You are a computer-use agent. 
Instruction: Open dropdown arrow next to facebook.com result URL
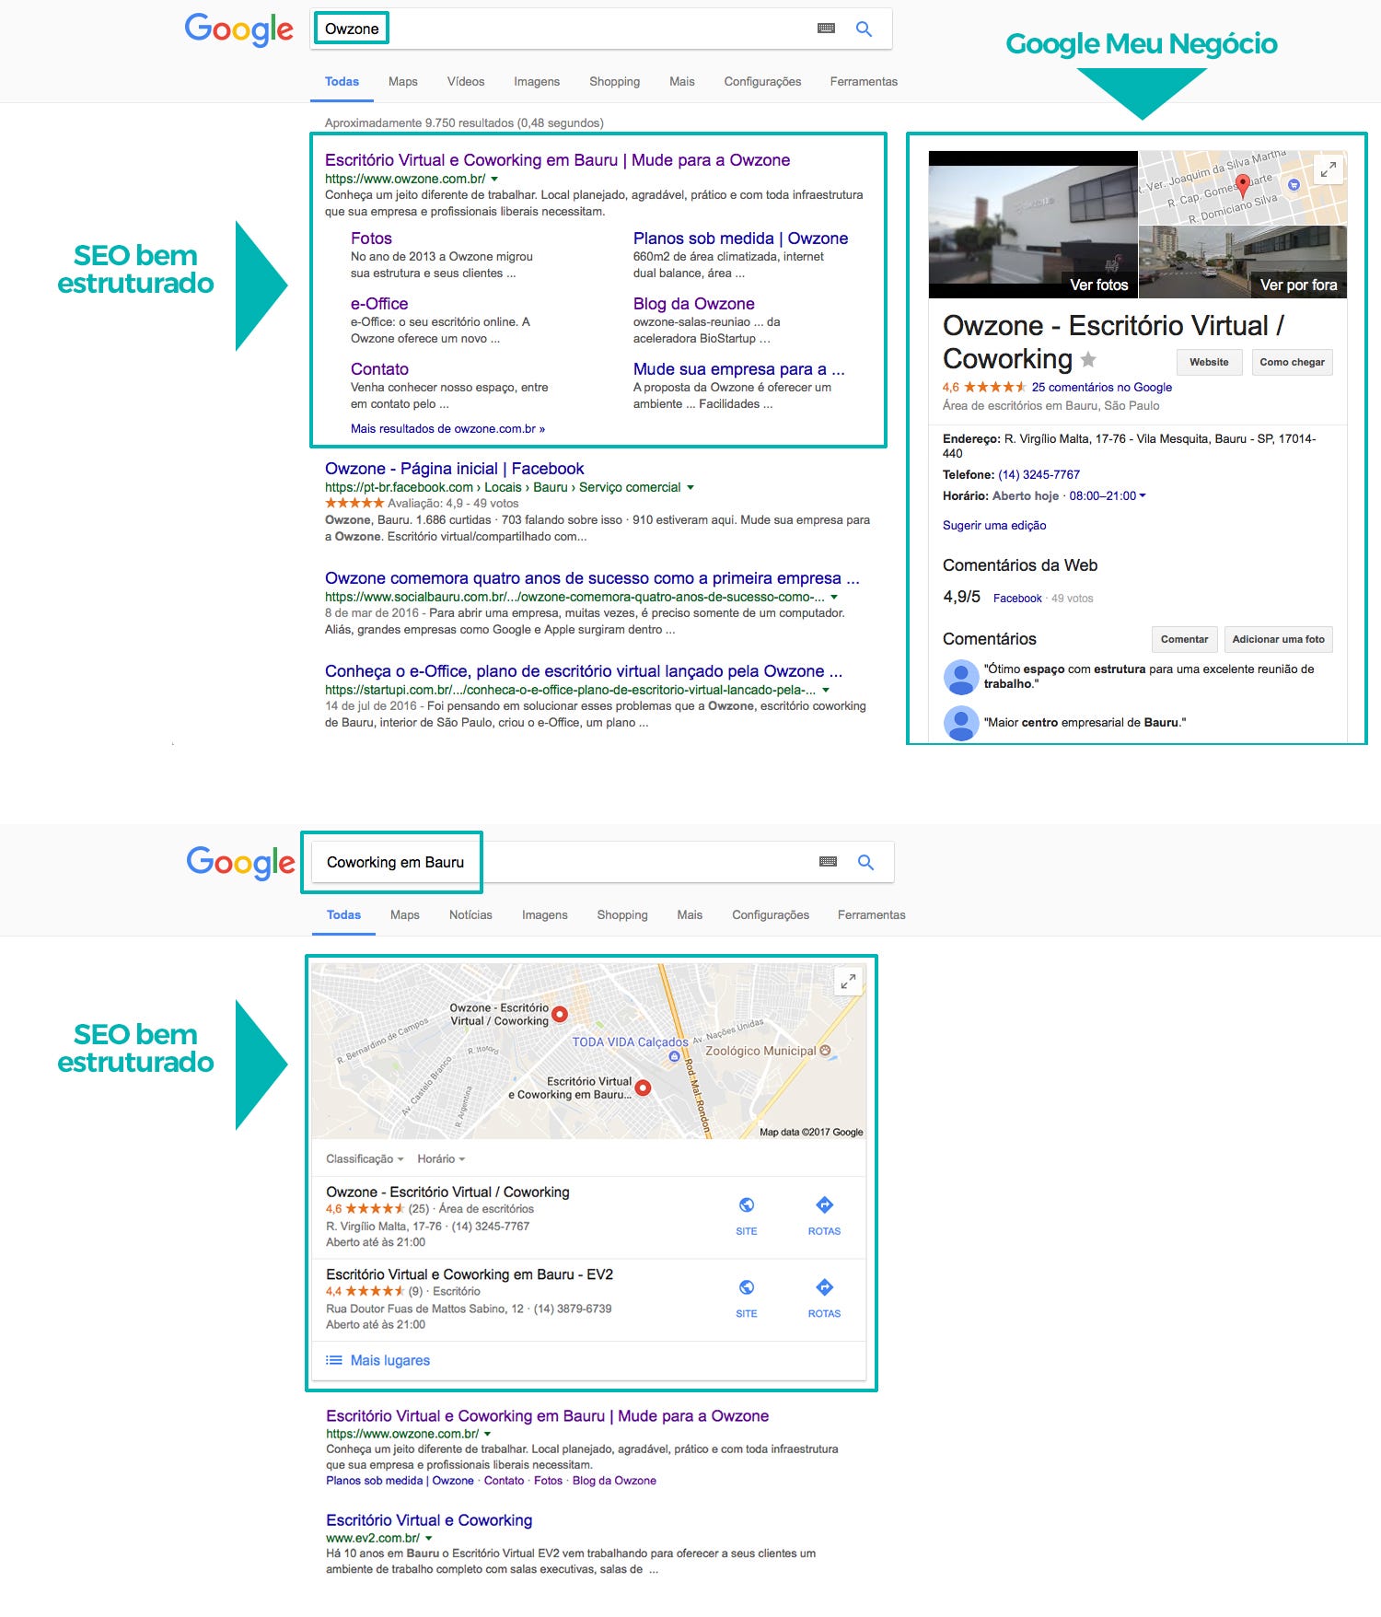point(690,488)
